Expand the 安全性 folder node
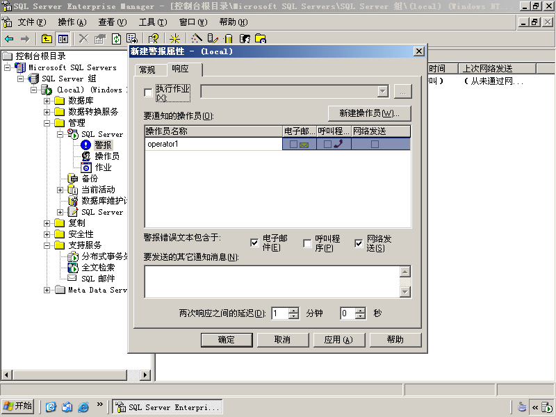The height and width of the screenshot is (417, 556). [47, 234]
